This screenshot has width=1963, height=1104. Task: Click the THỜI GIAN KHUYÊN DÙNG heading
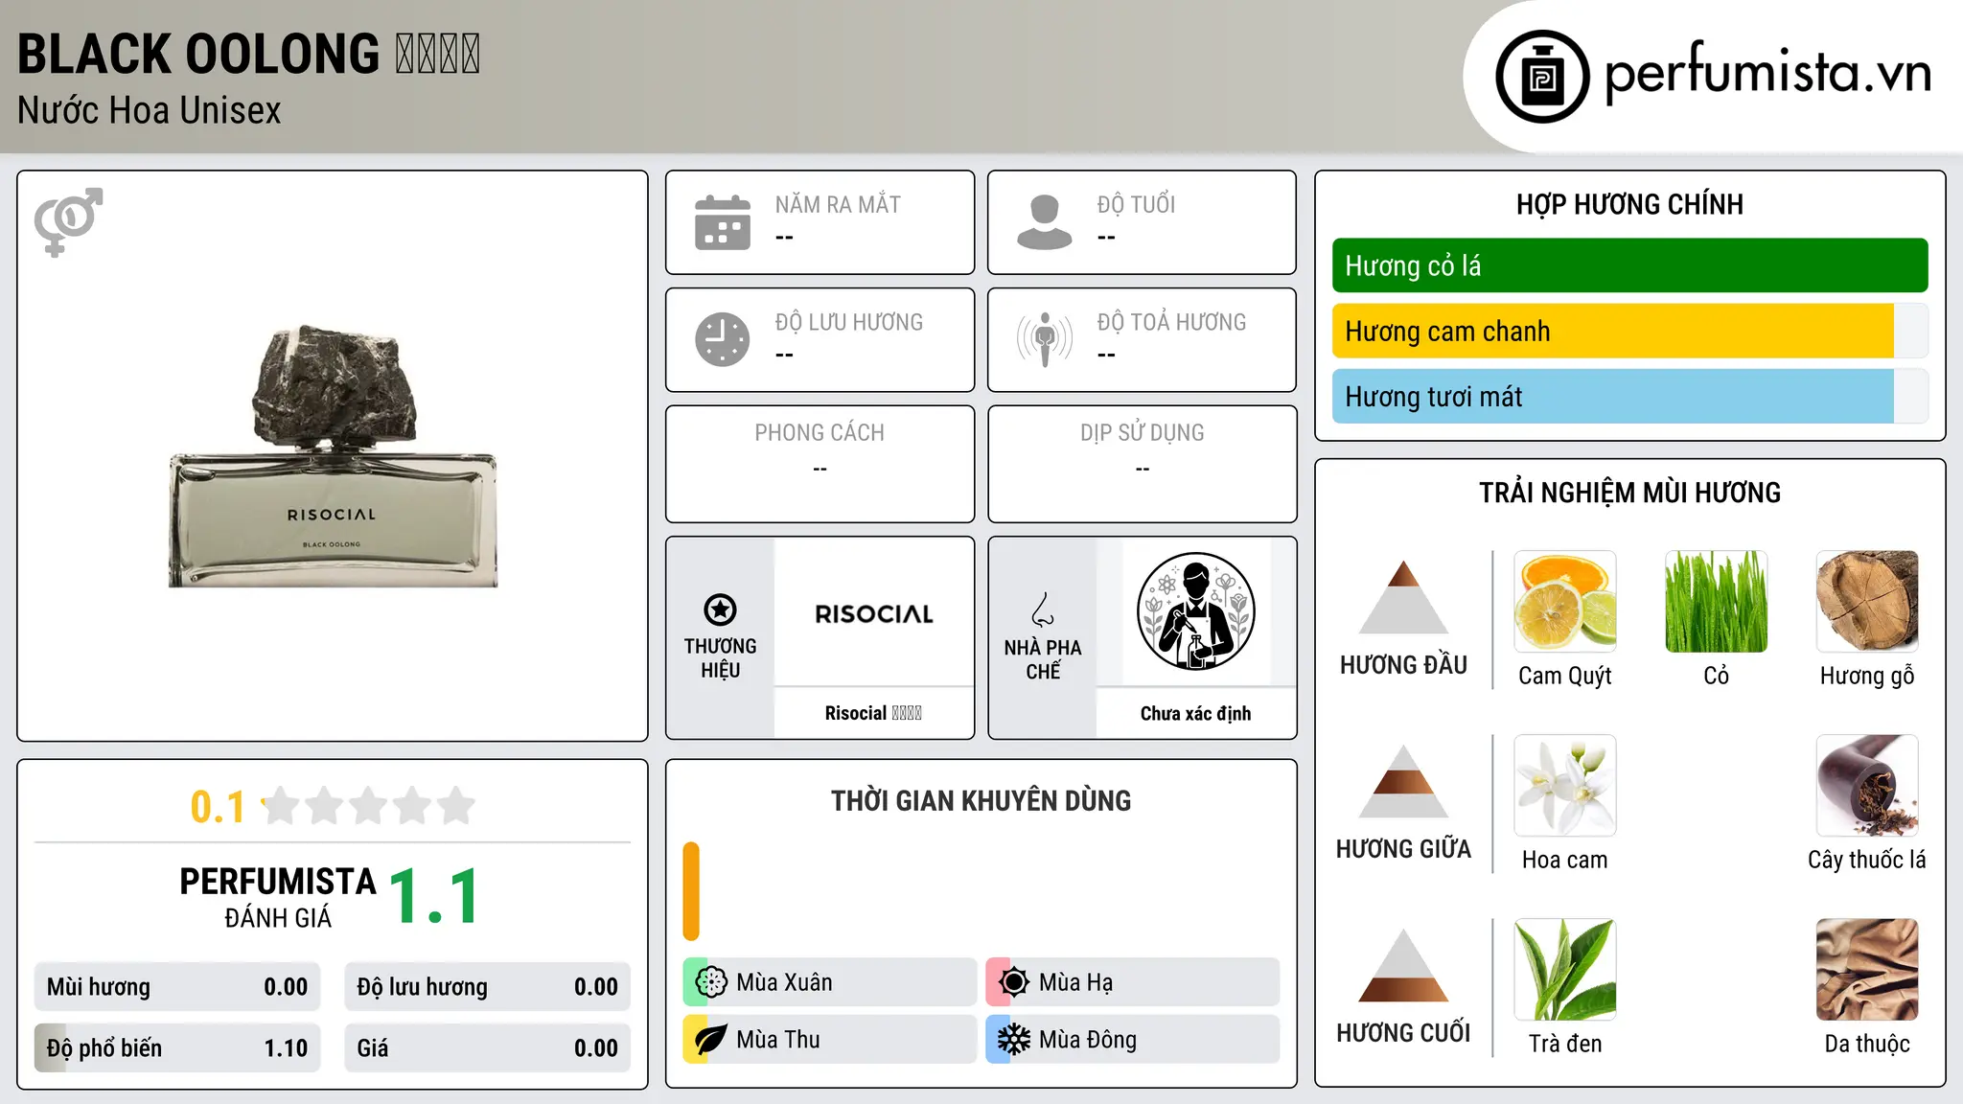click(981, 801)
